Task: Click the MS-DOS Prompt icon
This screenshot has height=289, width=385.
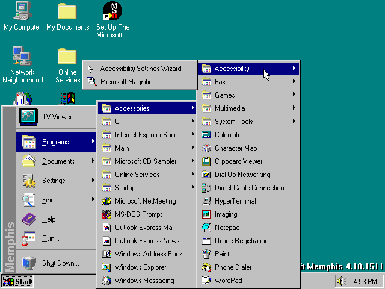Action: (106, 214)
